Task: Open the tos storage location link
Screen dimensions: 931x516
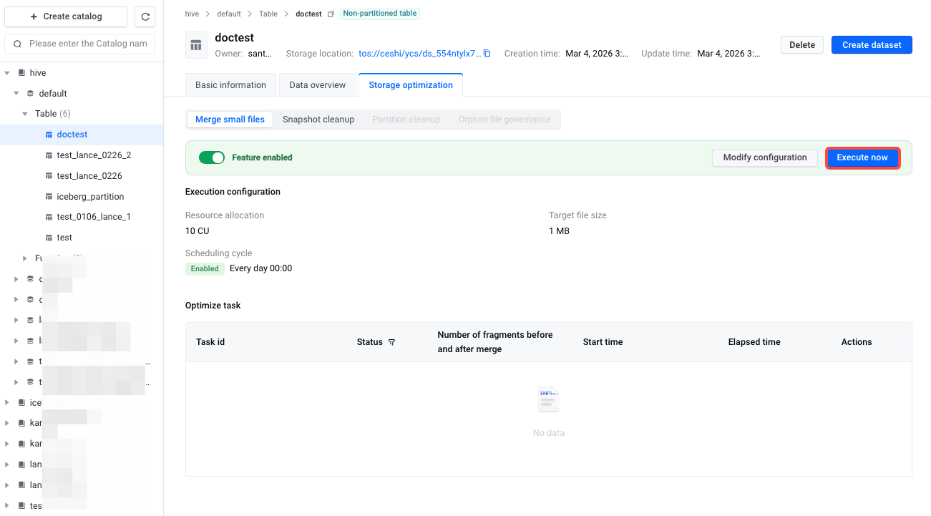Action: coord(419,54)
